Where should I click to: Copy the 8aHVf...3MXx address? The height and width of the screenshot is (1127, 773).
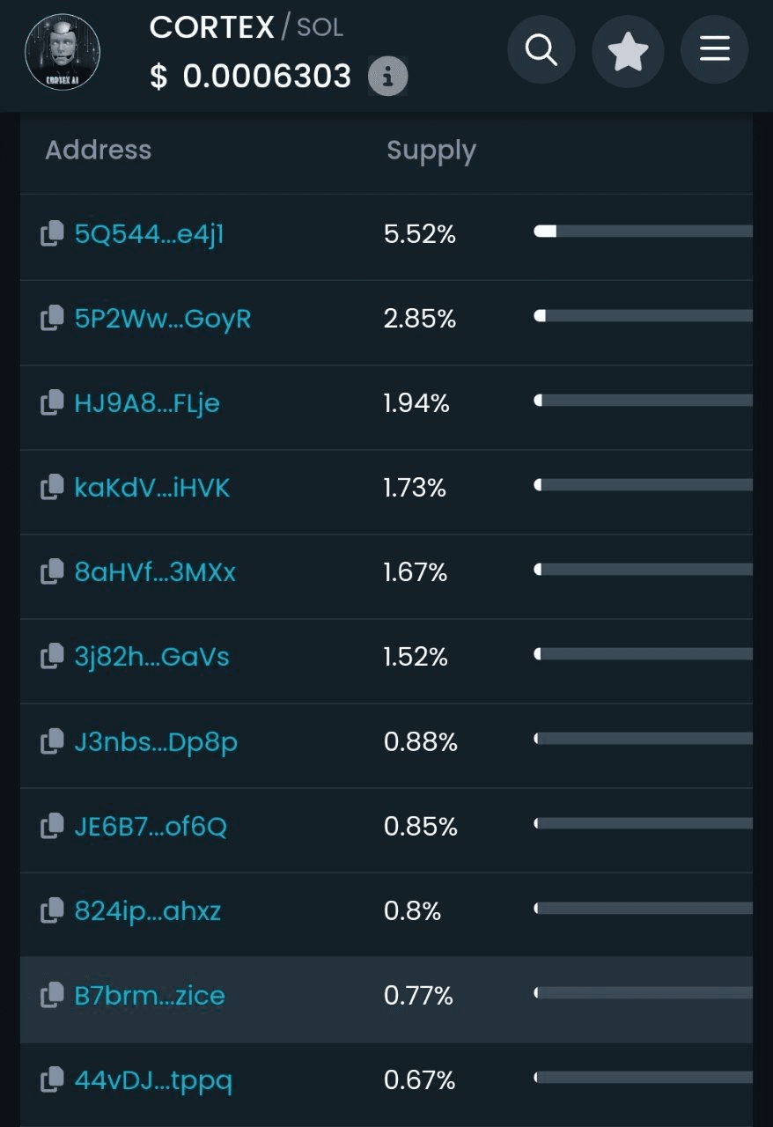(x=53, y=571)
